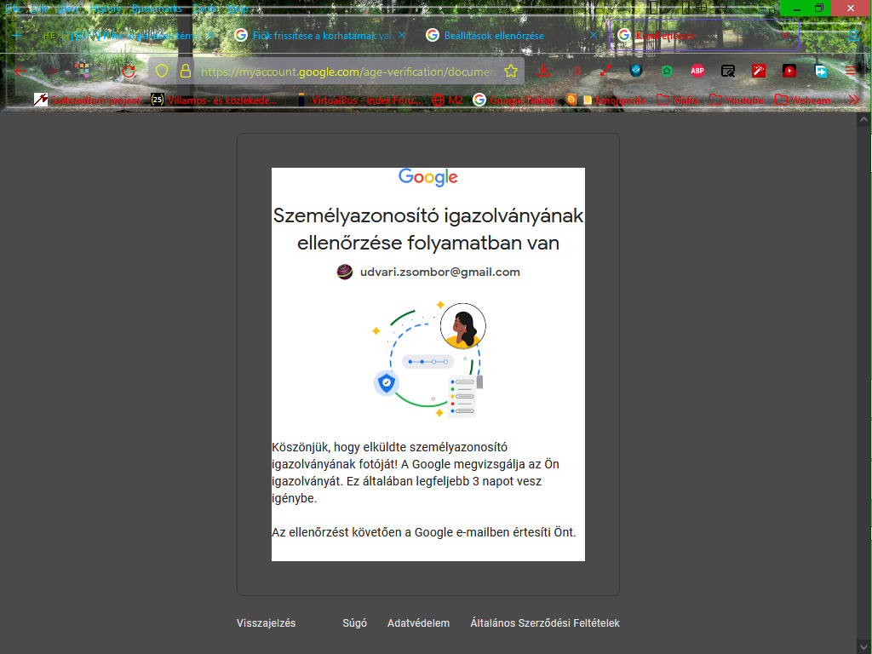Open the Adatvédelem footer link
Image resolution: width=872 pixels, height=654 pixels.
(x=418, y=622)
